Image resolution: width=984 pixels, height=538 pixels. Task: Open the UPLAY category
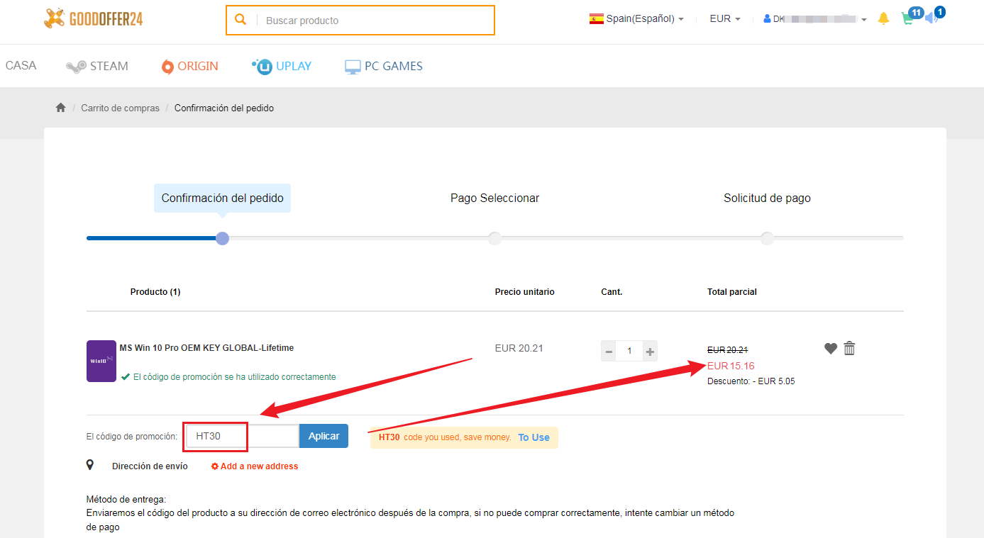tap(282, 66)
